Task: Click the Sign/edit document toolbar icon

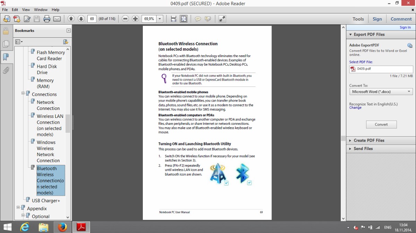Action: pos(27,19)
